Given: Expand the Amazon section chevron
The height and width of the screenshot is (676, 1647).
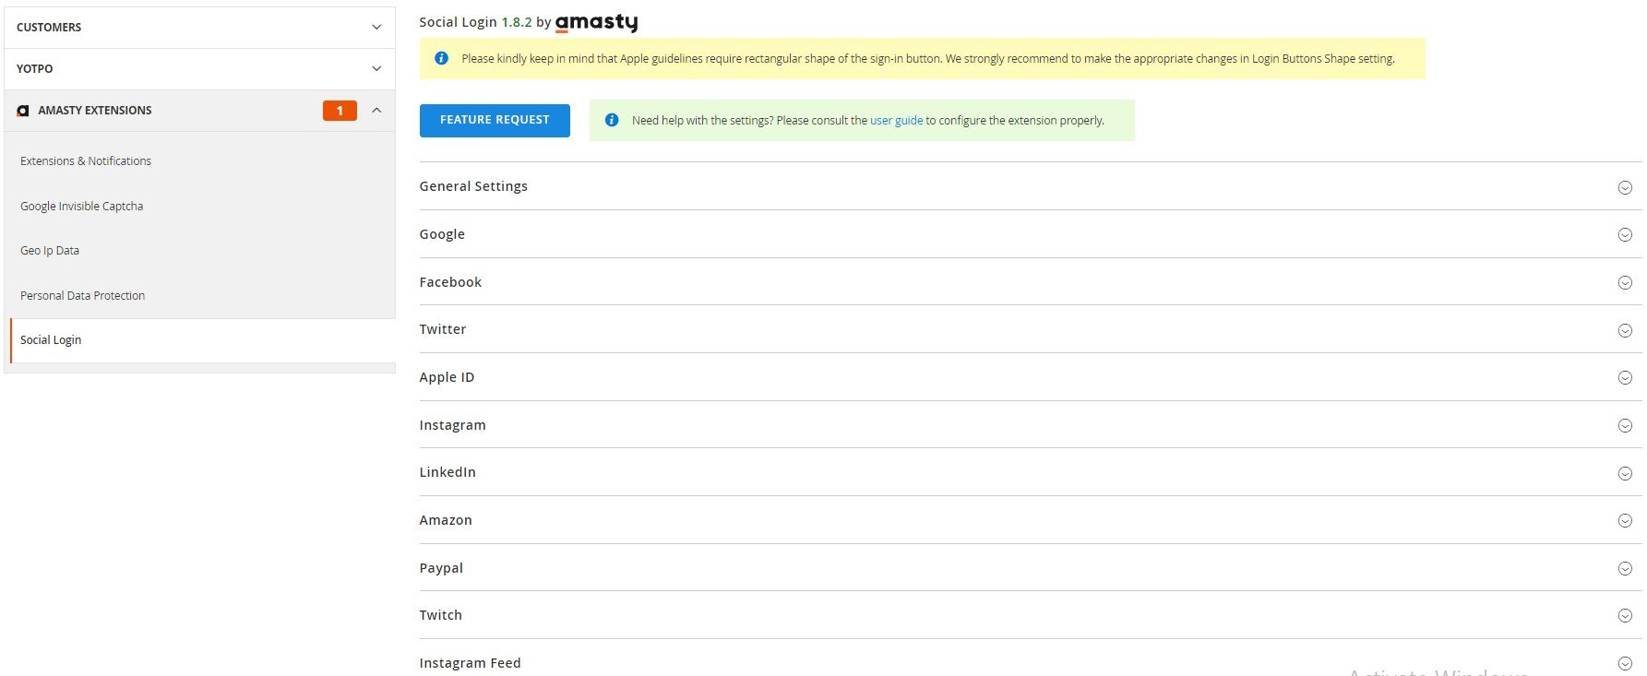Looking at the screenshot, I should 1625,521.
